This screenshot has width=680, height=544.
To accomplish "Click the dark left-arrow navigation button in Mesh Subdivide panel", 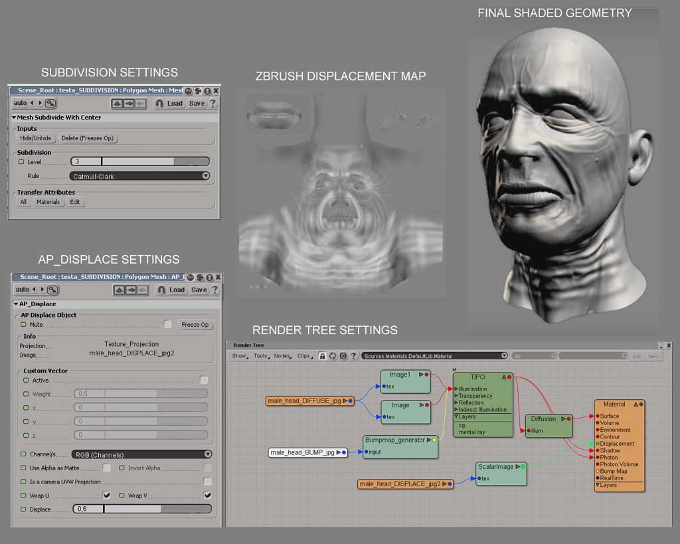I will coord(129,103).
